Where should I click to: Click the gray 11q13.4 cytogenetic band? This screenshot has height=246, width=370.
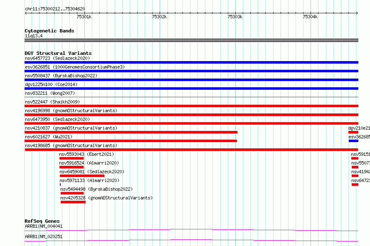191,40
